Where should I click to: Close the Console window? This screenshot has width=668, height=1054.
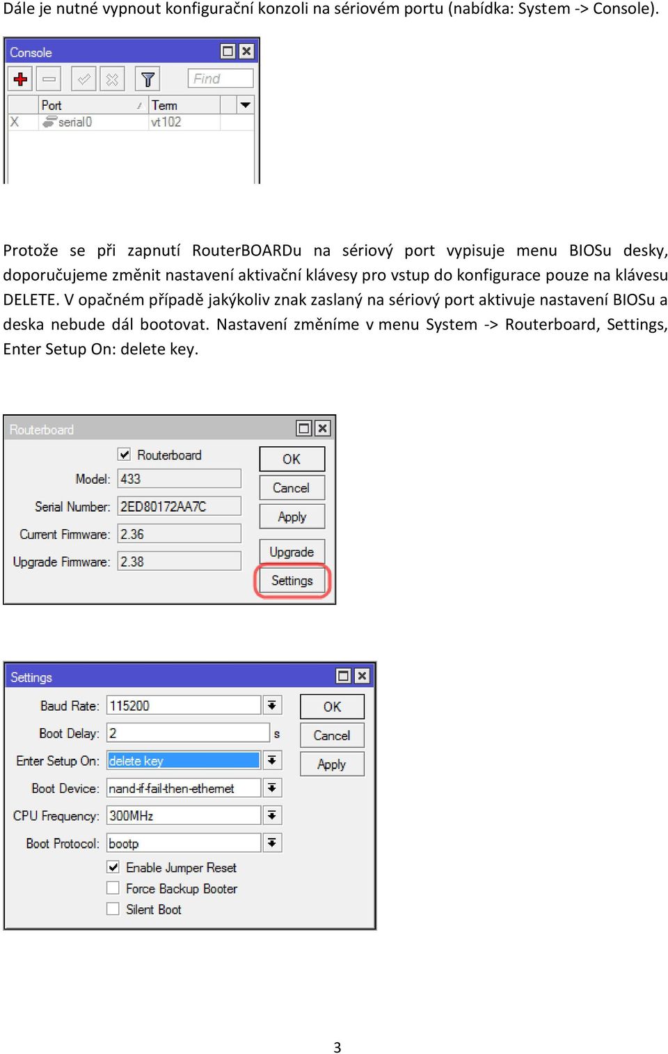tap(246, 52)
